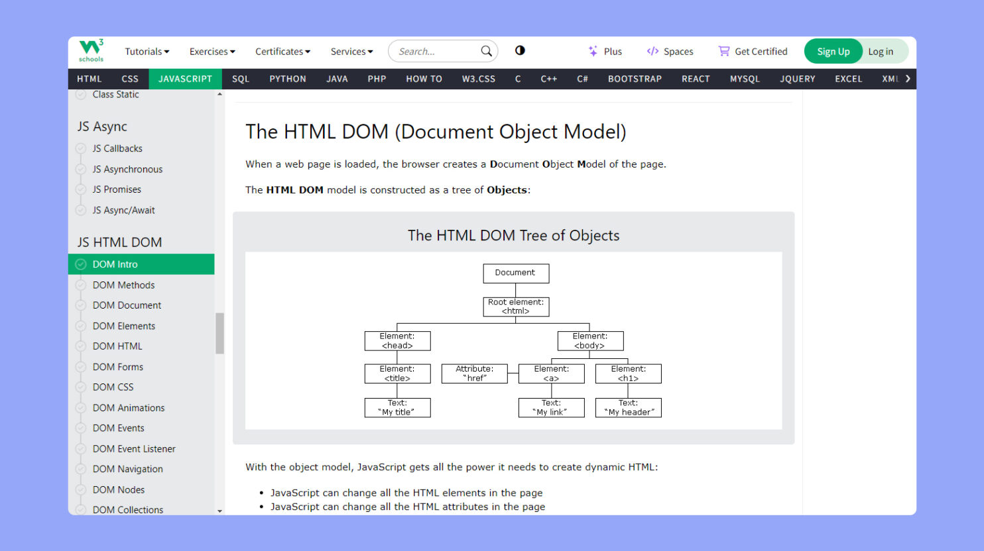
Task: Mark JS Callbacks checkmark circle
Action: tap(81, 148)
